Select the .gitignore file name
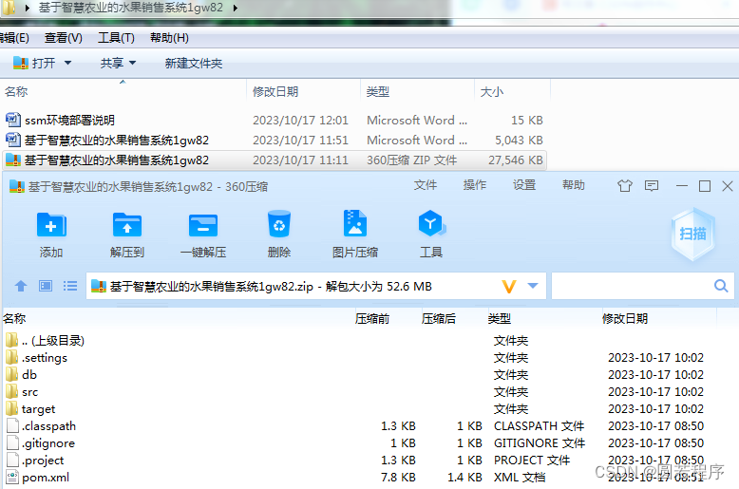This screenshot has width=739, height=489. click(48, 443)
